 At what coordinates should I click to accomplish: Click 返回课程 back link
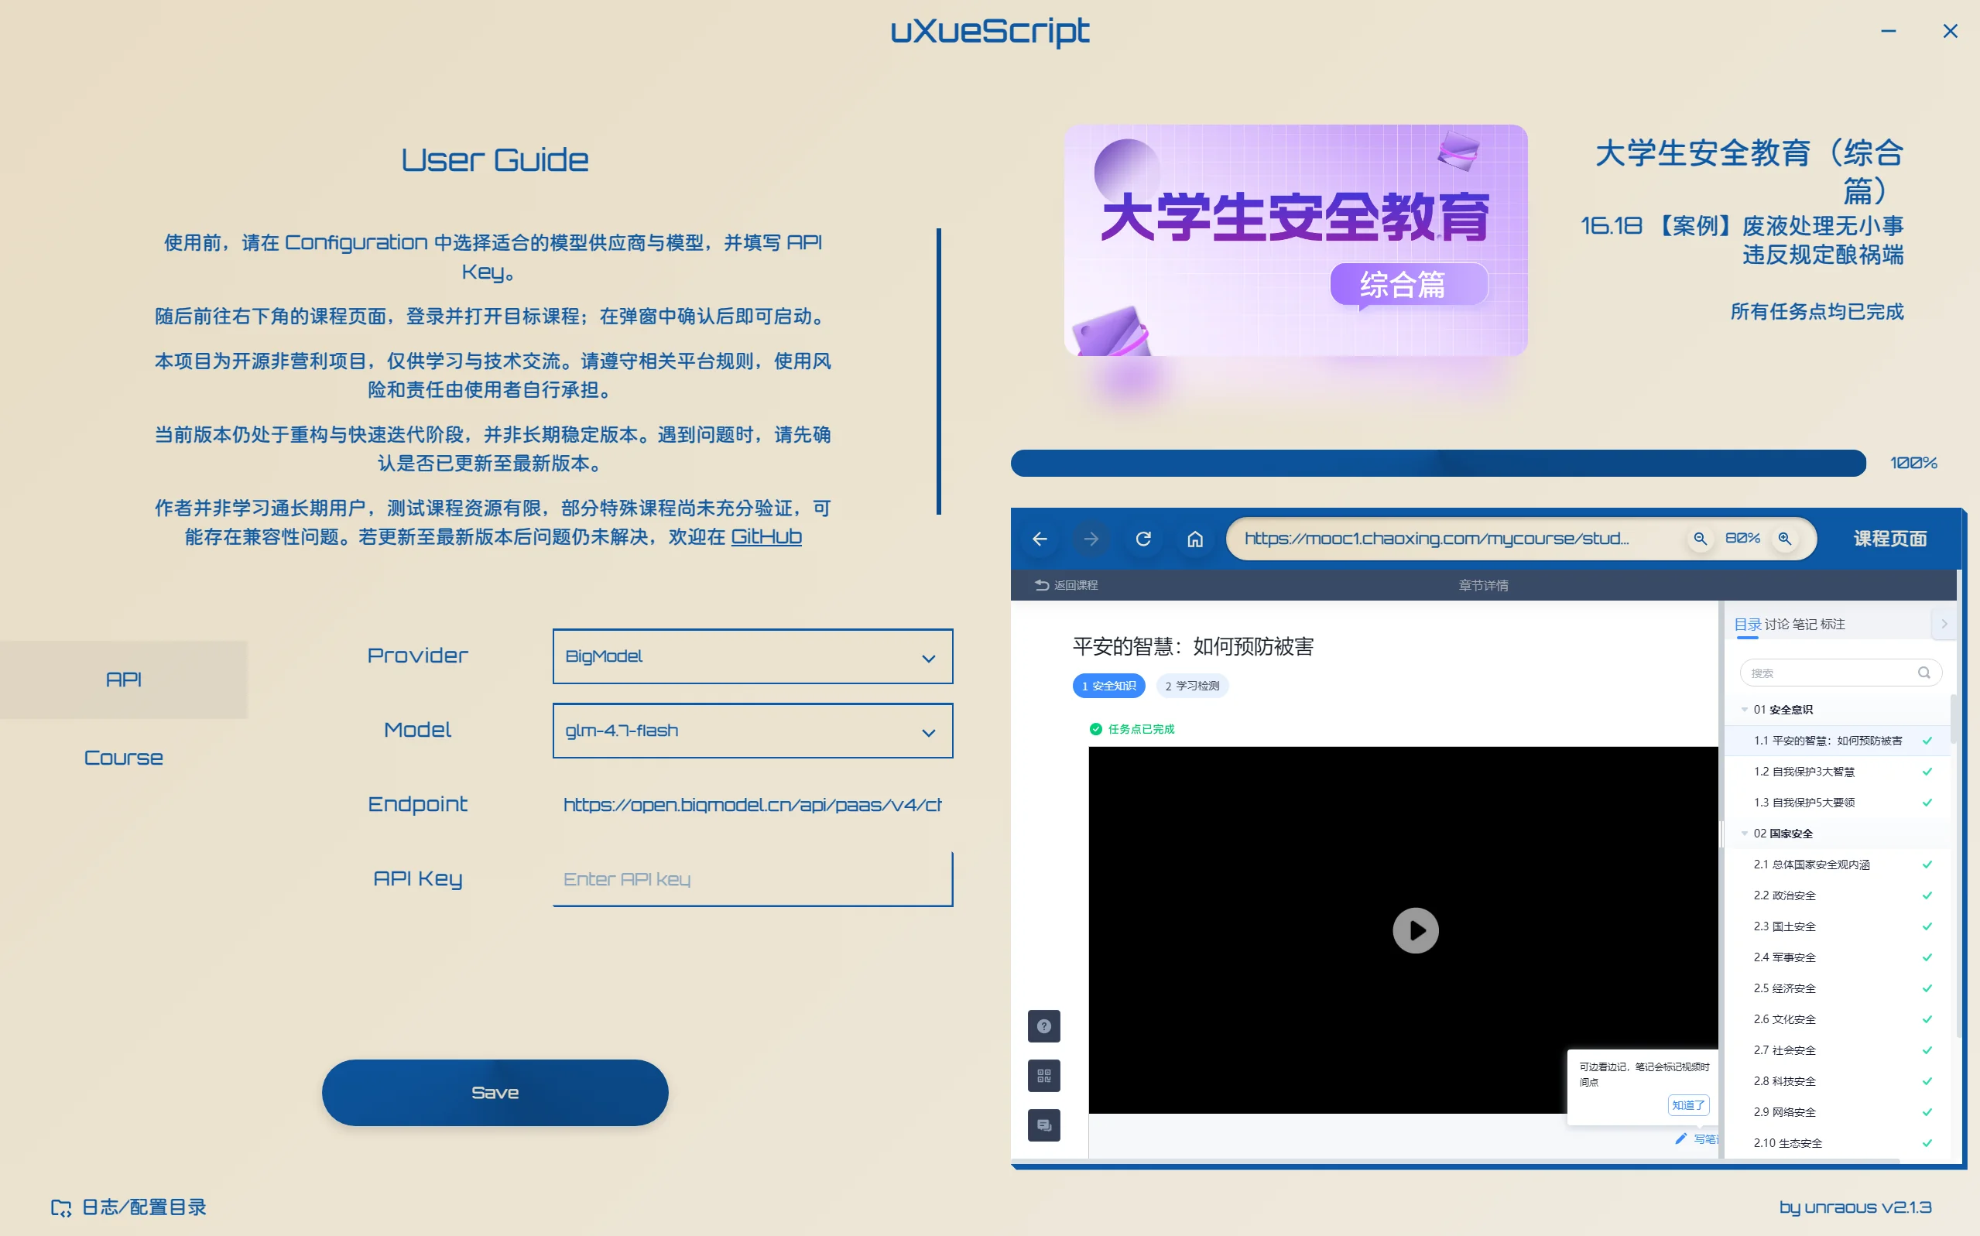[x=1066, y=585]
